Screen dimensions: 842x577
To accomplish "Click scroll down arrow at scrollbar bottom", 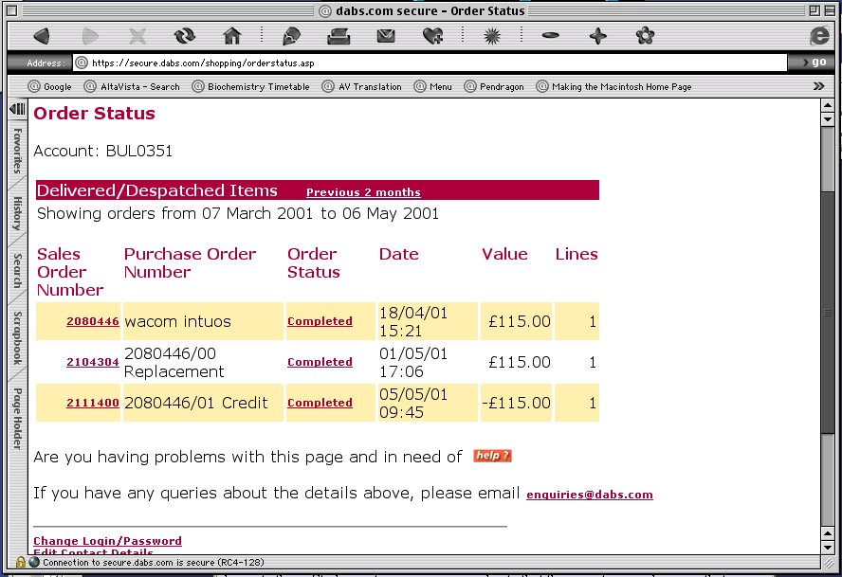I will coord(828,548).
